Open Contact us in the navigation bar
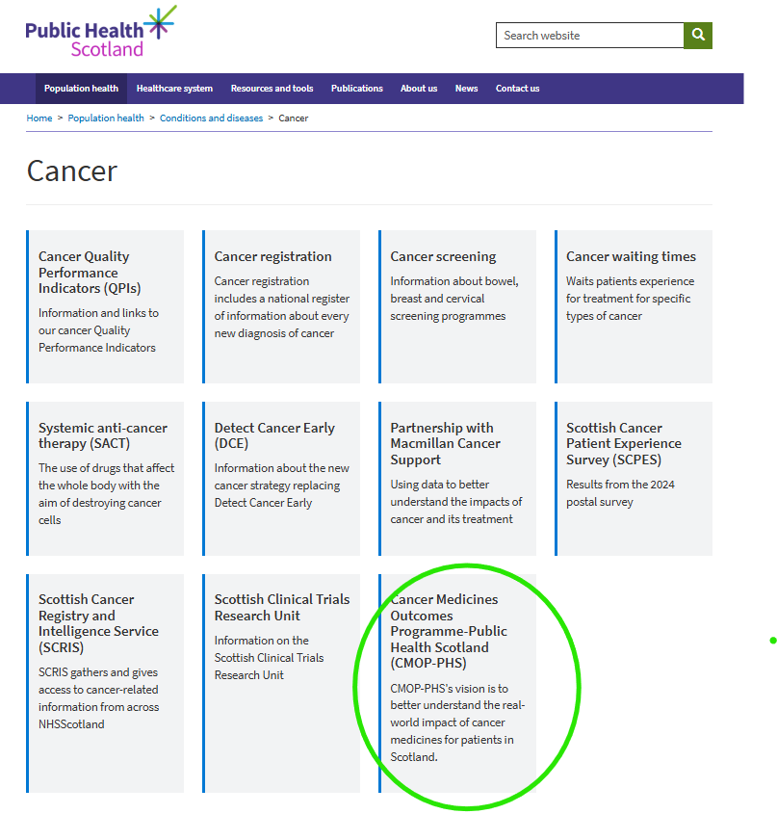 click(517, 89)
